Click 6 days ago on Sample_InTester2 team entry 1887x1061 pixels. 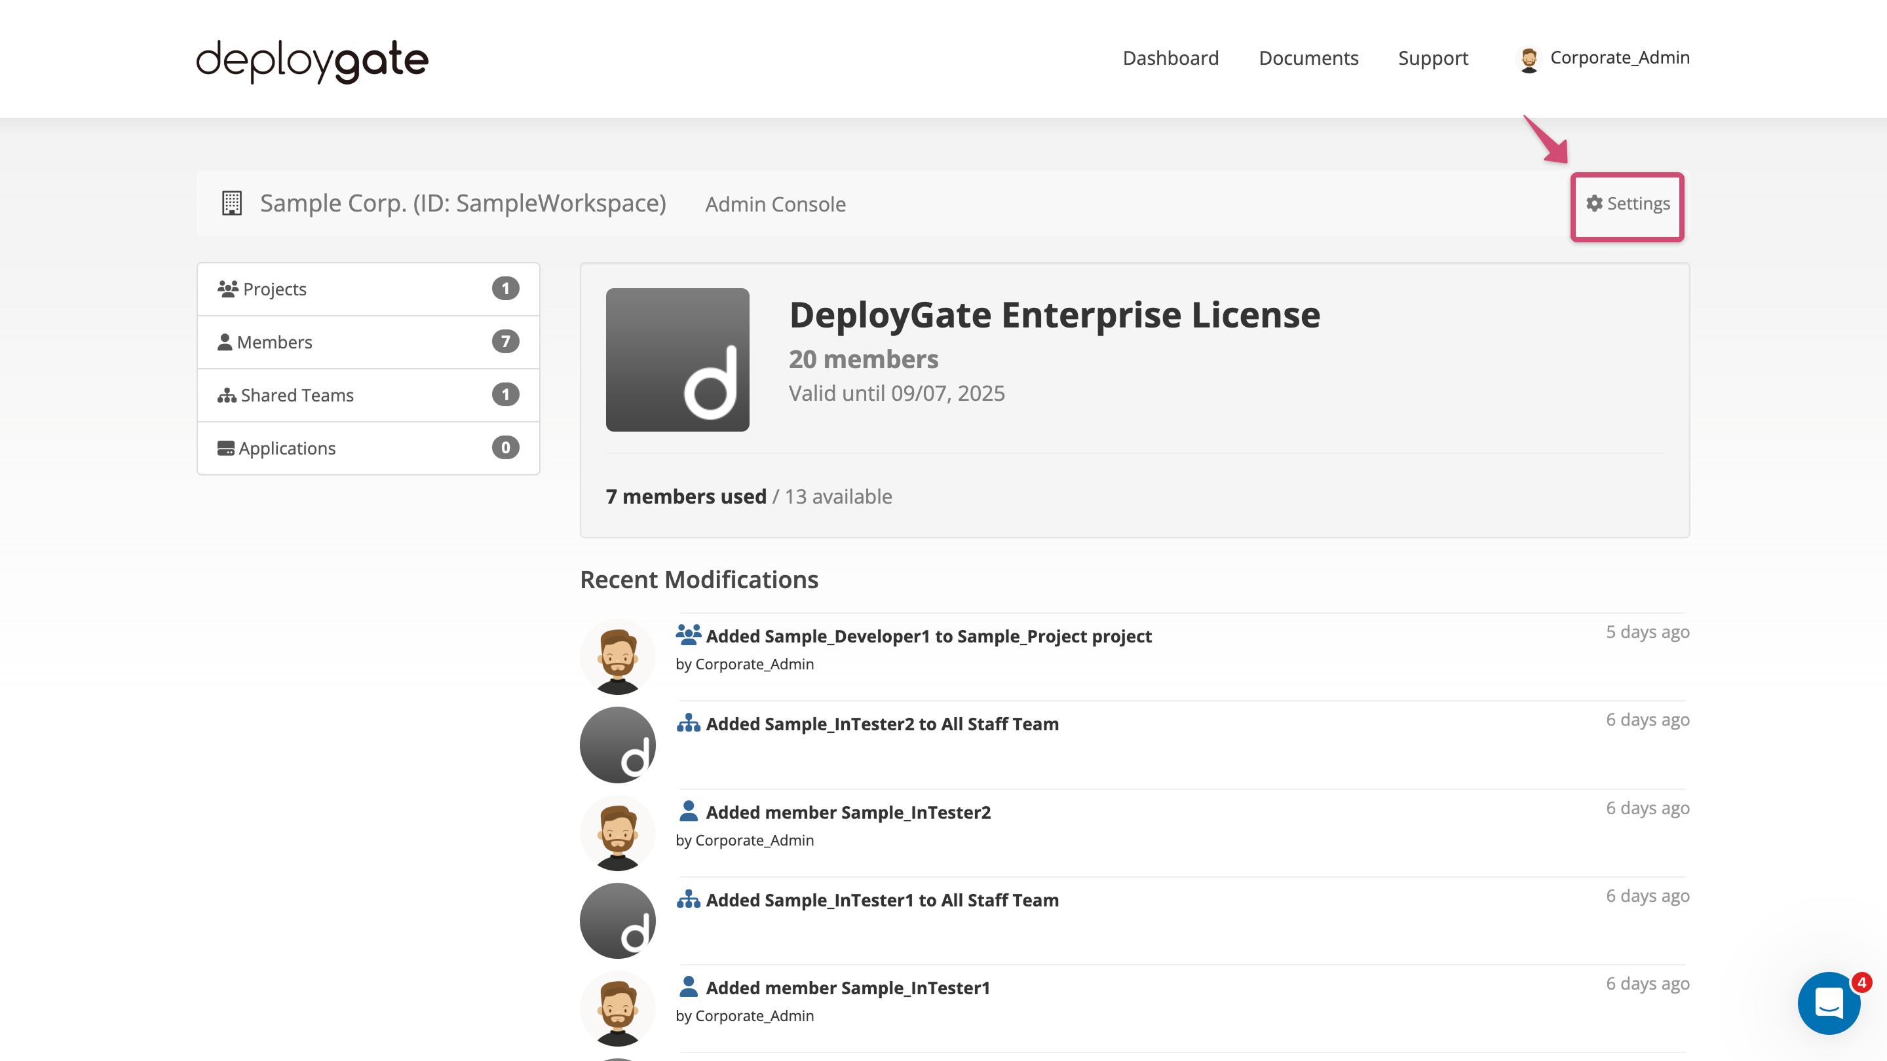[1647, 720]
